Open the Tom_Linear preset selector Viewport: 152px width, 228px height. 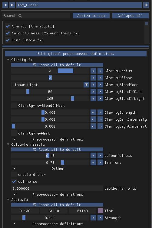(79, 5)
